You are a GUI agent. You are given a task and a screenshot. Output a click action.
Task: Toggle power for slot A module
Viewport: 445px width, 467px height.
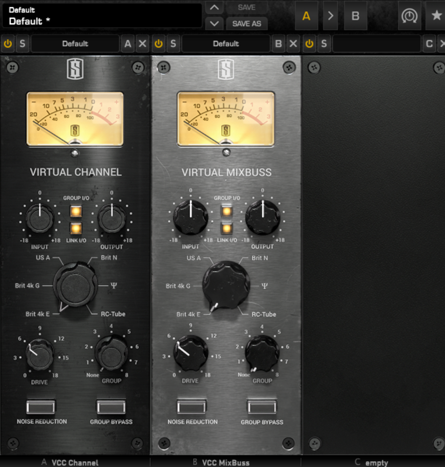click(x=8, y=44)
